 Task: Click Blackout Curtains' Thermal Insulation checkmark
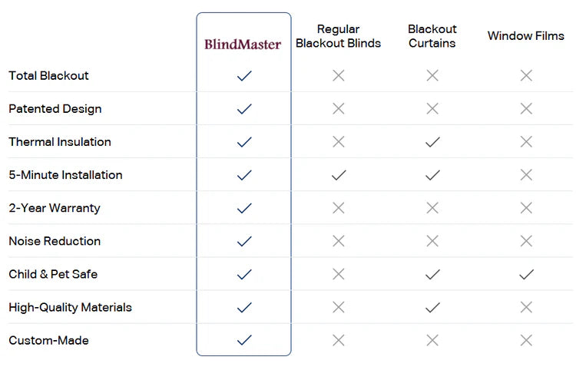point(432,142)
